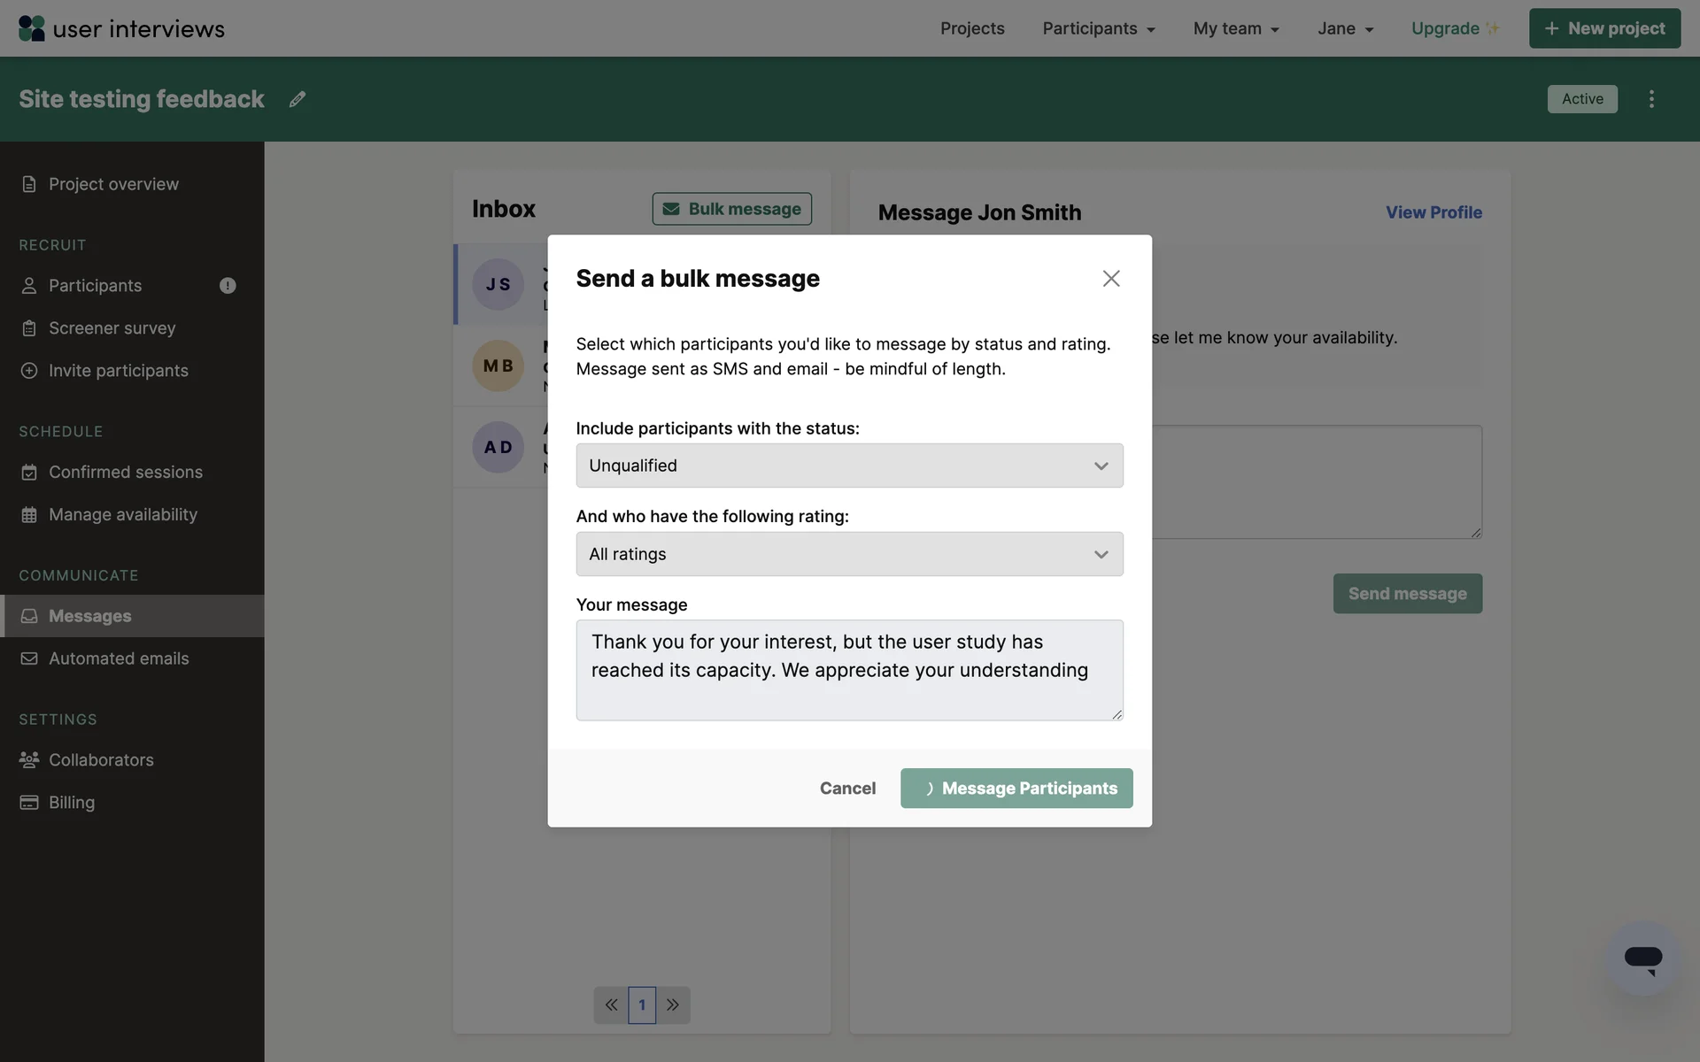Cancel the bulk message dialog
Screen dimensions: 1700x1062
847,788
